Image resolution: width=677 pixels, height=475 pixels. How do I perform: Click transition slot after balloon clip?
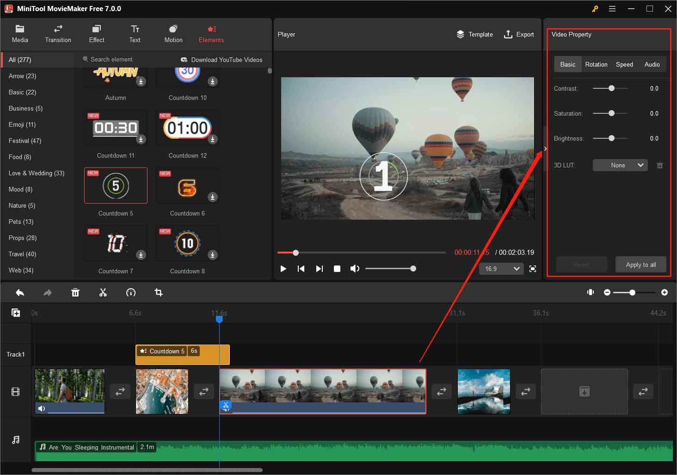click(x=442, y=391)
